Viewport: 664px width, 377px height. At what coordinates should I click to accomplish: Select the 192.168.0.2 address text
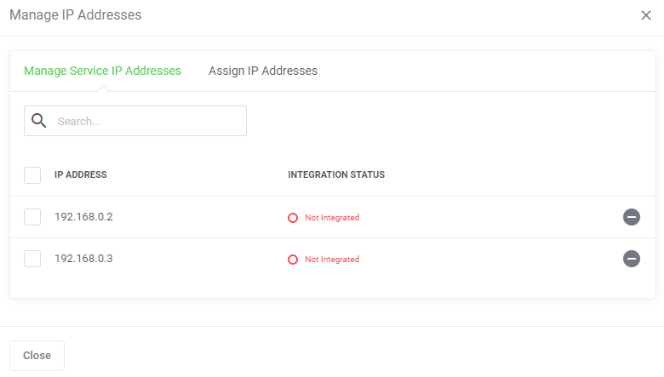click(x=83, y=217)
